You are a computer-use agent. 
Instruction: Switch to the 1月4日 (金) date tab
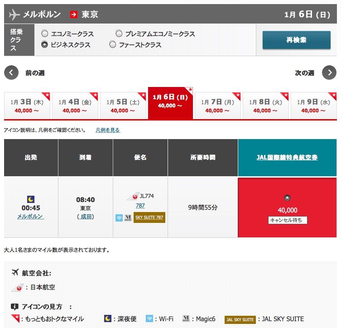tap(75, 106)
